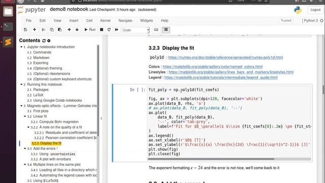Collapse the 3.2 Linear fit subsection
Screen dimensions: 325x183
pyautogui.click(x=25, y=116)
